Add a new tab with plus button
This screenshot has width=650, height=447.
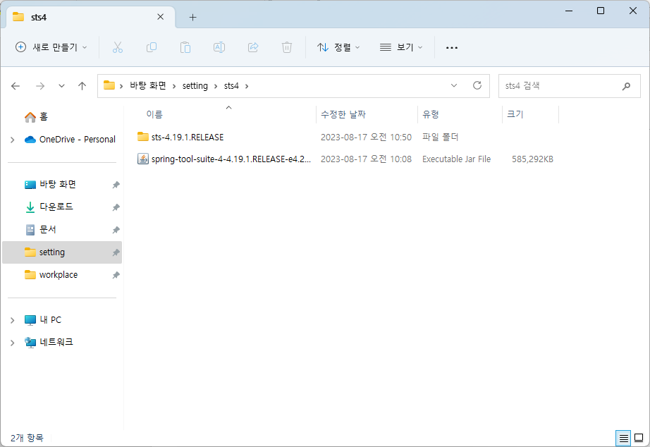tap(192, 17)
